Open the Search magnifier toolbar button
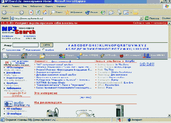This screenshot has height=123, width=171. coord(56,12)
